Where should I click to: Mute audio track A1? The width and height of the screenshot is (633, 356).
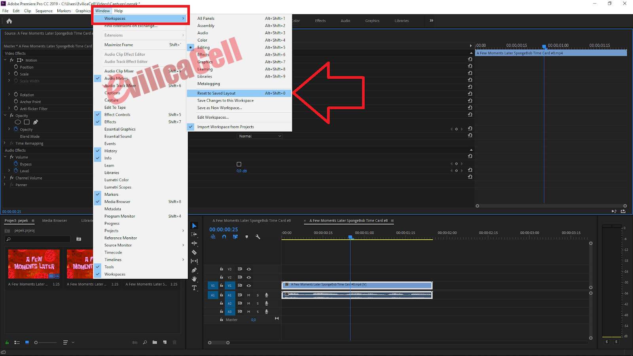[249, 295]
